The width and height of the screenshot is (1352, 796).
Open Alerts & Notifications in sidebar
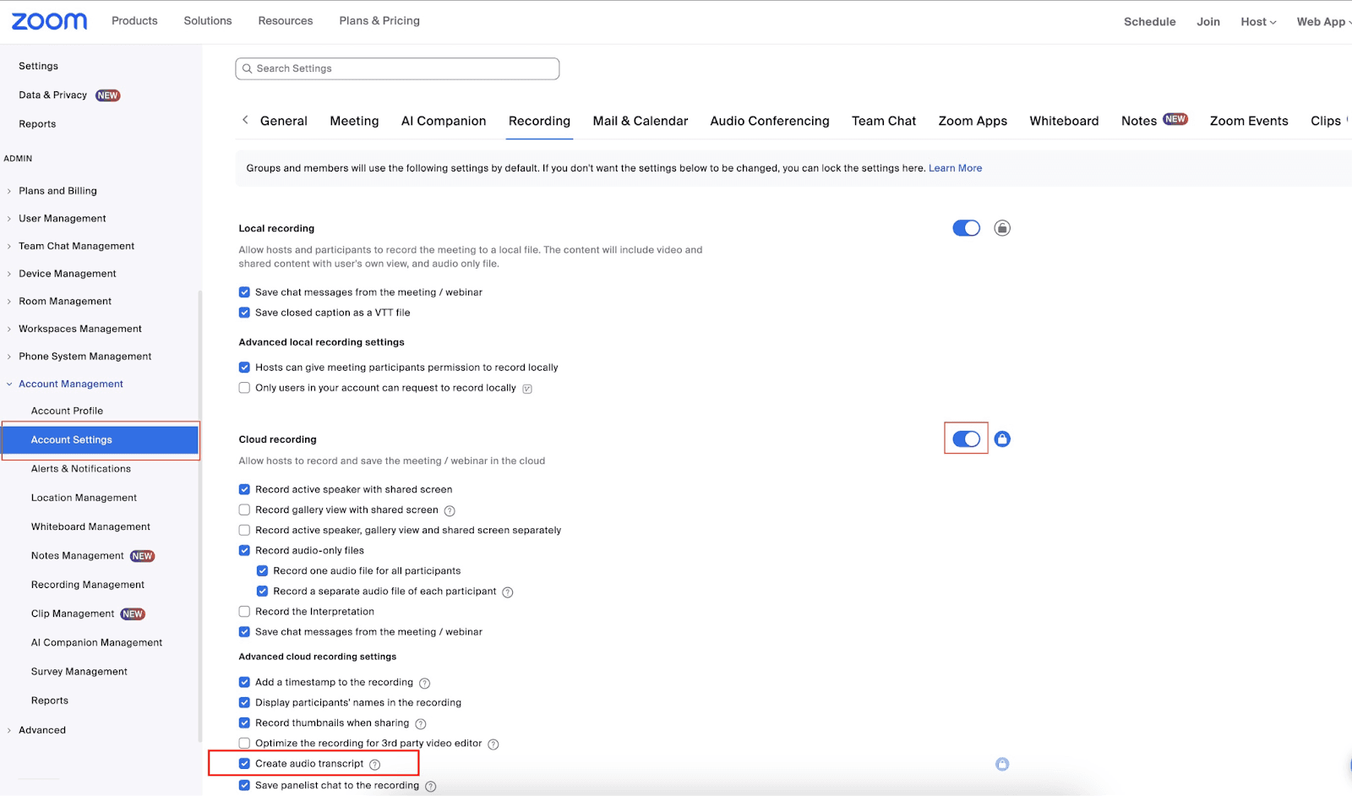81,469
